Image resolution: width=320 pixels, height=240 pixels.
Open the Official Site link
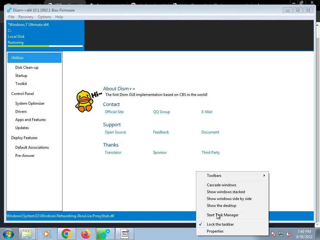click(114, 112)
